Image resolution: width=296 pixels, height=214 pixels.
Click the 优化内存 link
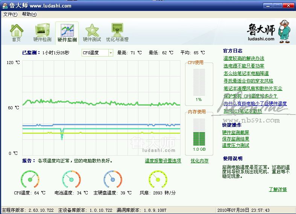pyautogui.click(x=199, y=161)
